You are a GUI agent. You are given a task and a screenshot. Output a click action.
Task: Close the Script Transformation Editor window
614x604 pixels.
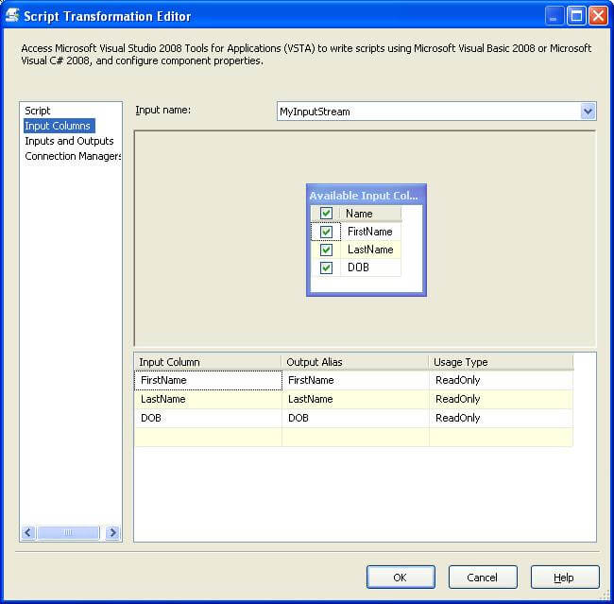598,16
